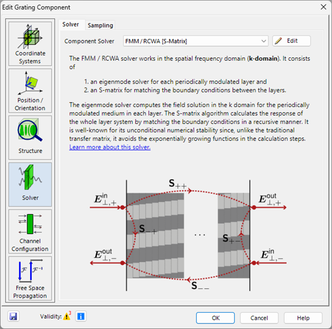332x329 pixels.
Task: Select the Structure page
Action: (30, 138)
